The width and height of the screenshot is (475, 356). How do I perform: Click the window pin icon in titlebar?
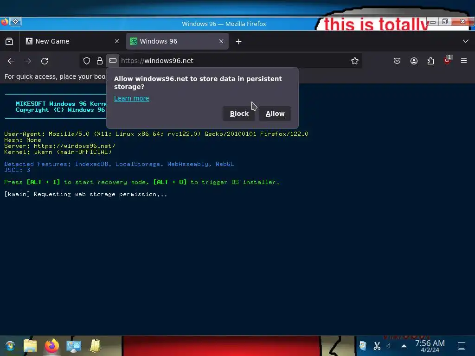[15, 21]
